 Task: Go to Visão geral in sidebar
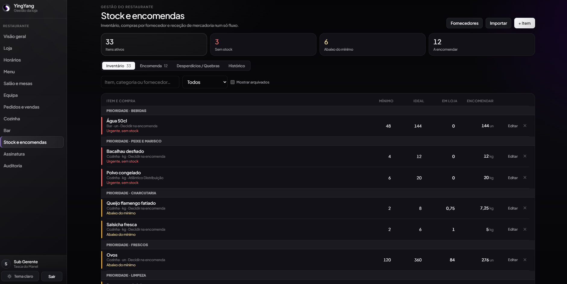pyautogui.click(x=32, y=36)
